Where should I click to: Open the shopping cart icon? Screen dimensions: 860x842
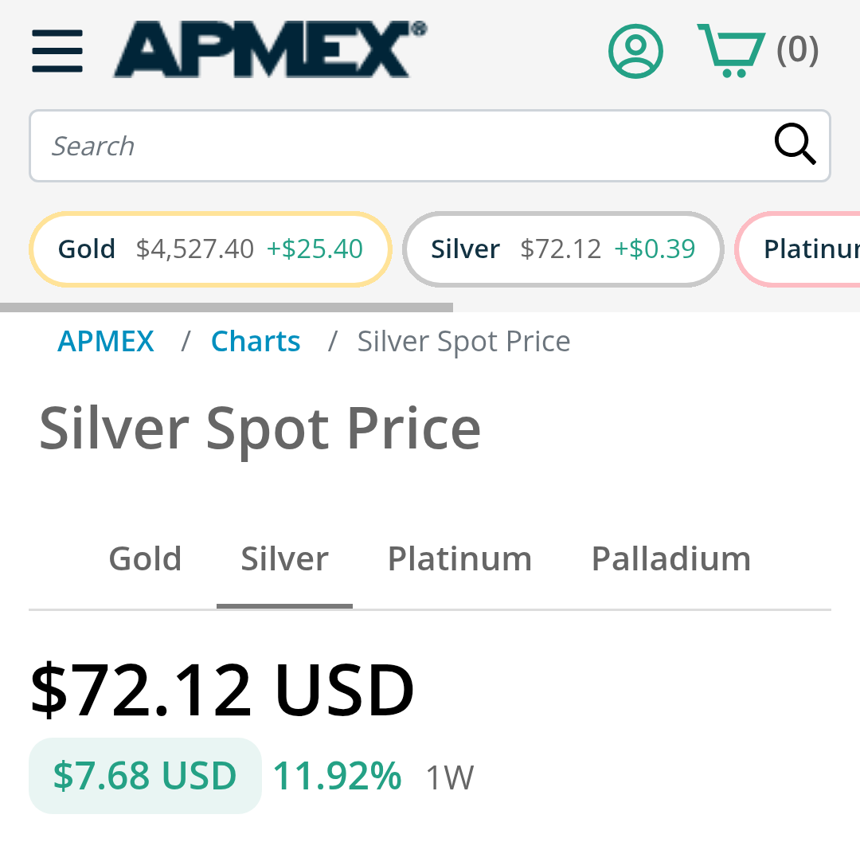(729, 51)
